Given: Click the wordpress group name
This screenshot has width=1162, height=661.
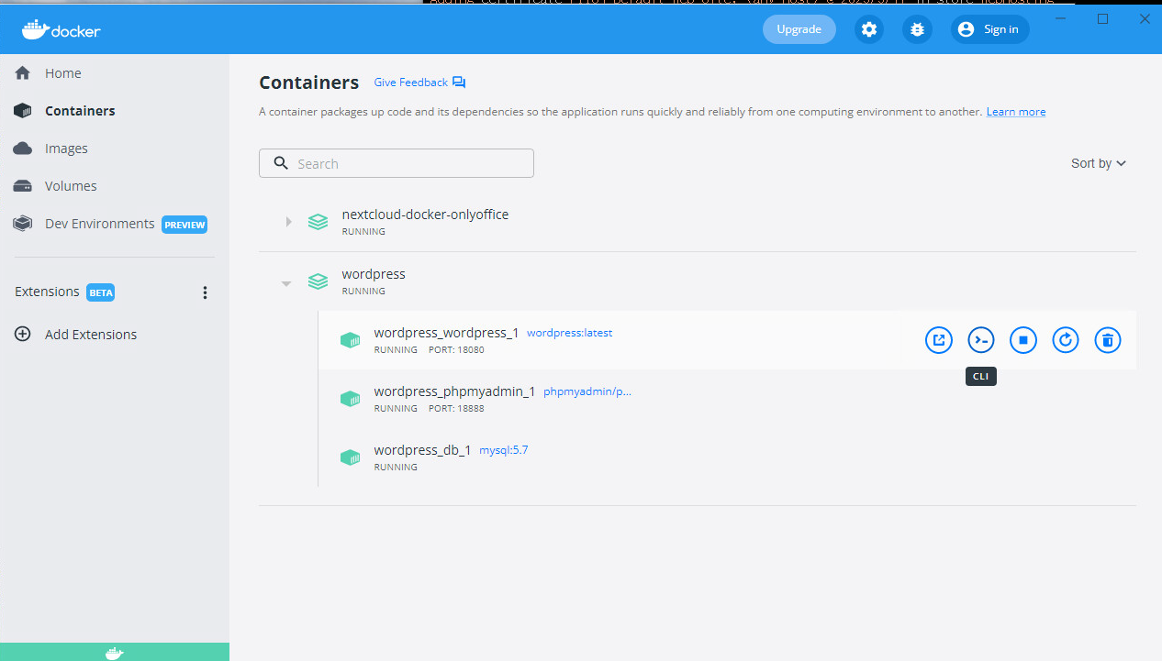Looking at the screenshot, I should [374, 274].
